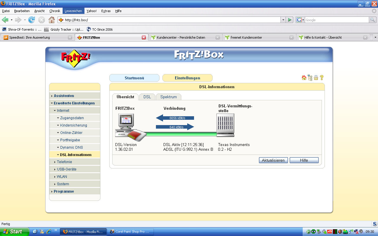This screenshot has height=236, width=378.
Task: Click the search magnifier icon
Action: [x=373, y=20]
